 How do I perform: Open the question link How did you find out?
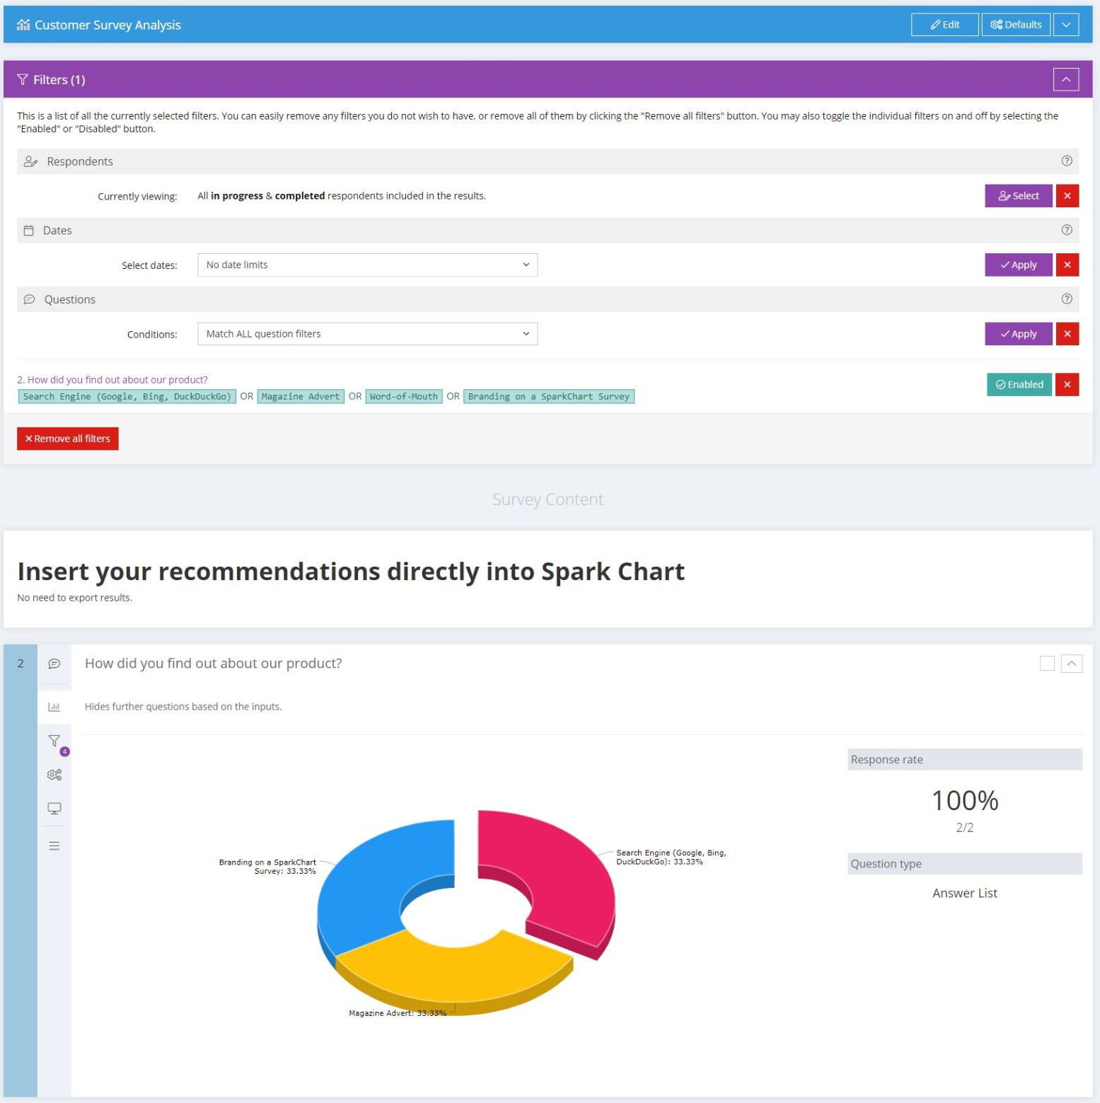[112, 379]
